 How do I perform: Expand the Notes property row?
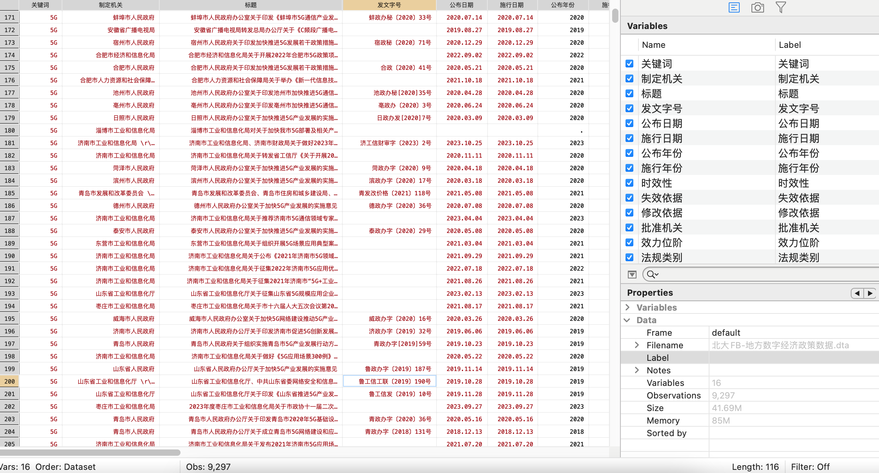point(637,370)
